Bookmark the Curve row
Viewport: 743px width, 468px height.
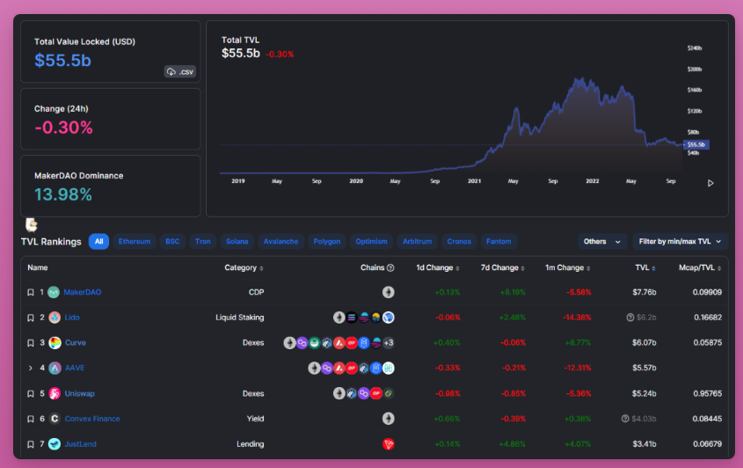(x=30, y=343)
